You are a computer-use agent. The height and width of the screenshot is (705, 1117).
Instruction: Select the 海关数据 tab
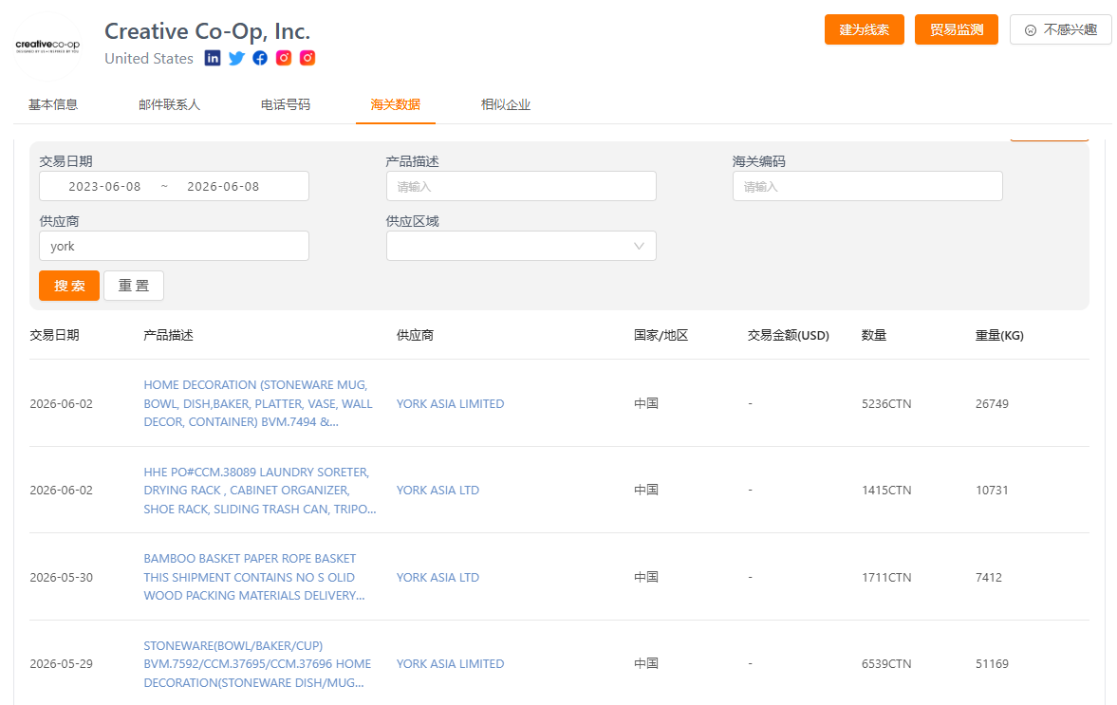[x=396, y=104]
